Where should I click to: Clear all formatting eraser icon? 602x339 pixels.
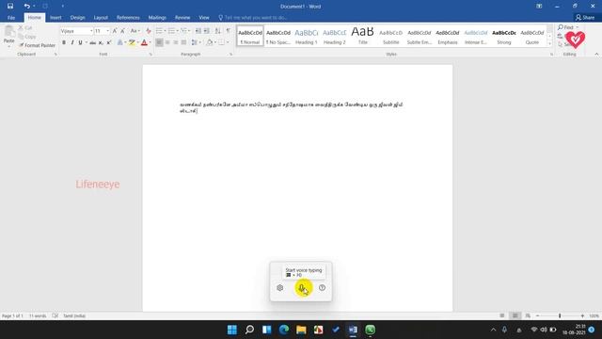(149, 31)
